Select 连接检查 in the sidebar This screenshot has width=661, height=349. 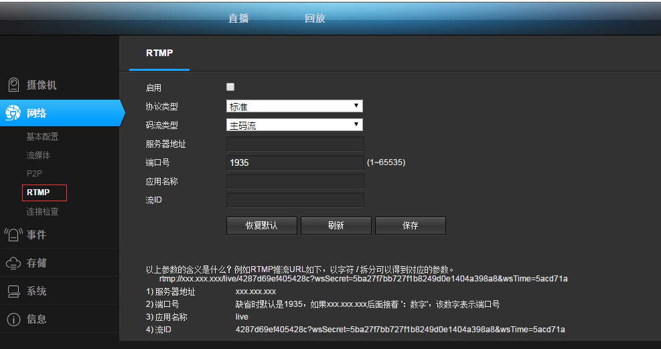point(42,211)
